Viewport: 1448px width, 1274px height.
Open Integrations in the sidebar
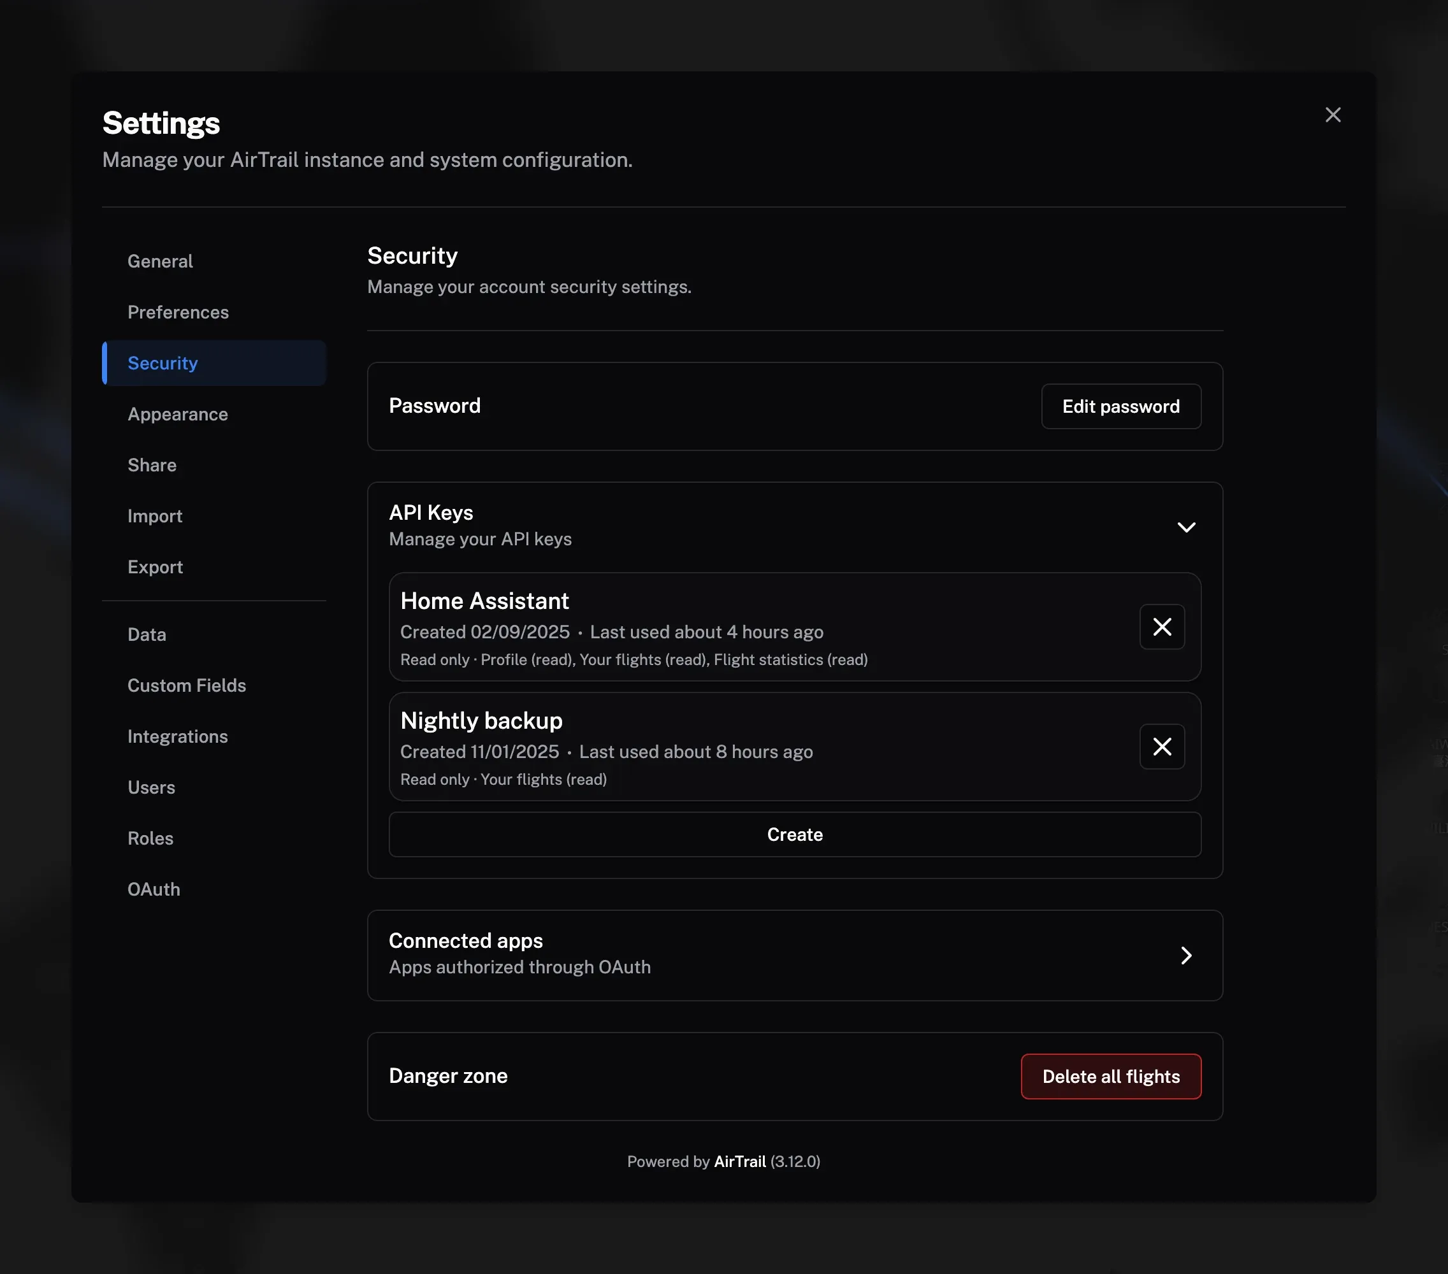214,736
